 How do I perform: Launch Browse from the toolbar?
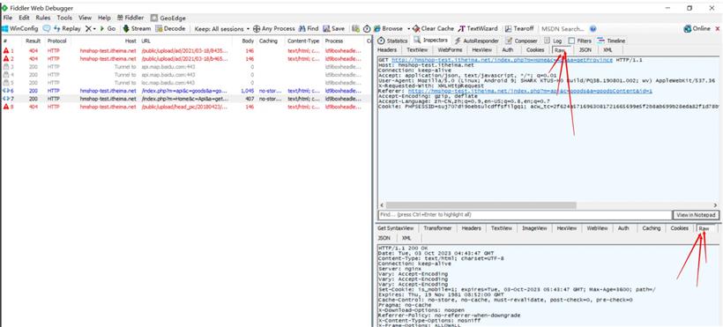pos(388,28)
